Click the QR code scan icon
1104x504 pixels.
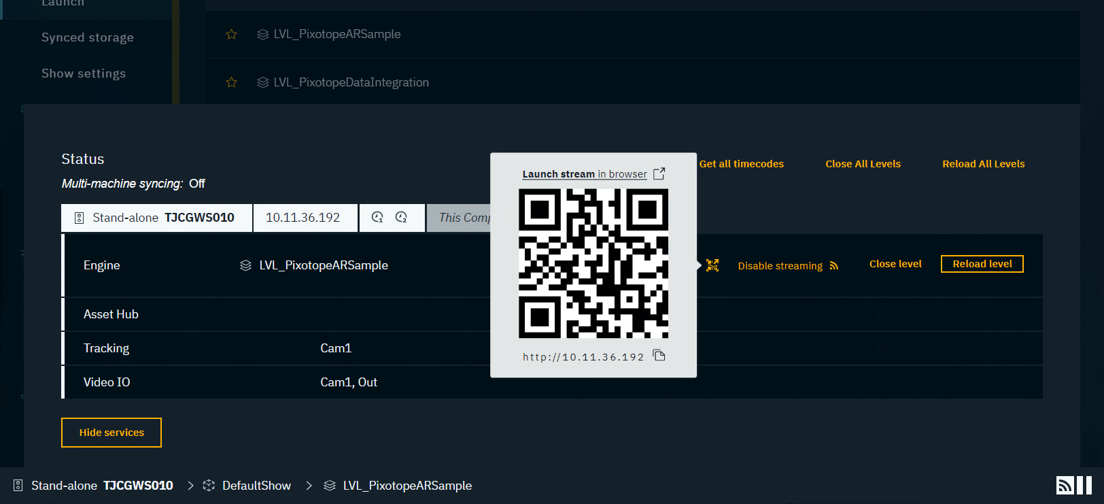coord(712,265)
